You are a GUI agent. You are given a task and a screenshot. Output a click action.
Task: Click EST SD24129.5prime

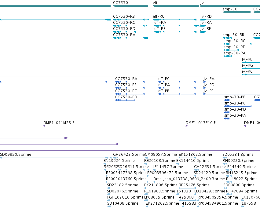[x=209, y=173]
